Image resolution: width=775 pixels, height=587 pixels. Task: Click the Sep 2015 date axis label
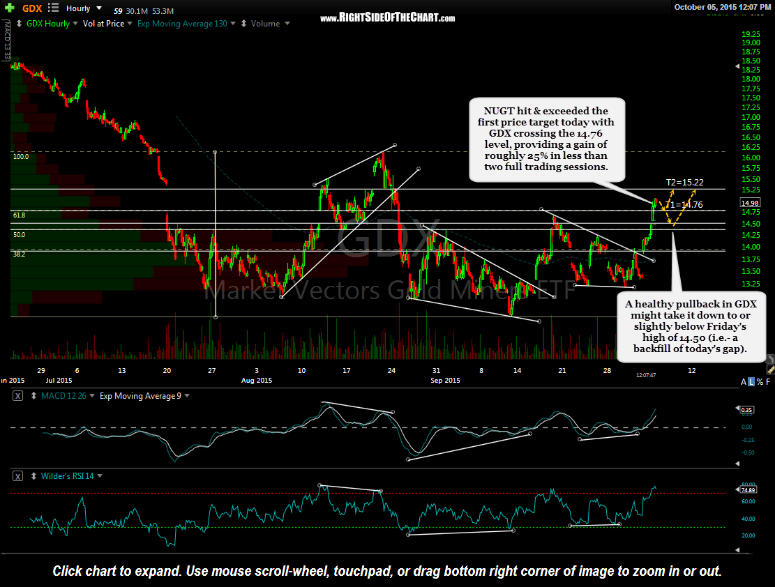tap(445, 381)
